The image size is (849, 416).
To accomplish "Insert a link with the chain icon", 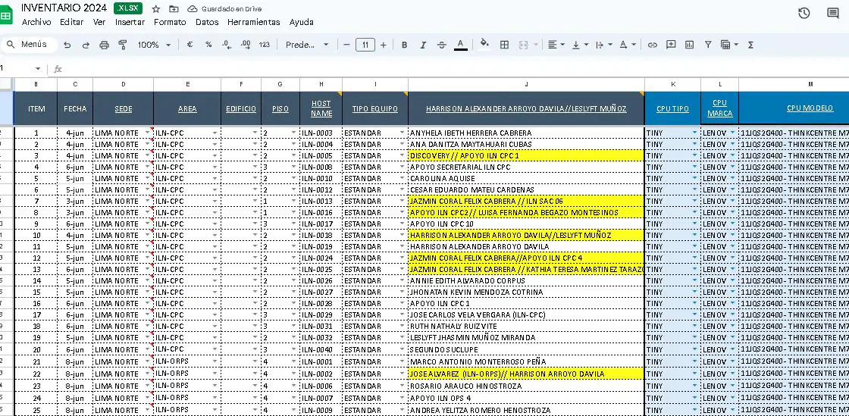I will coord(653,45).
